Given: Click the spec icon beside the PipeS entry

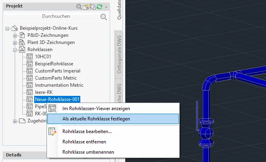Looking at the screenshot, I should pyautogui.click(x=30, y=107).
